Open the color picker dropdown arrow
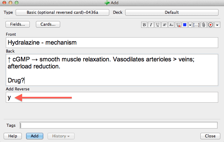This screenshot has width=224, height=142. (x=190, y=25)
